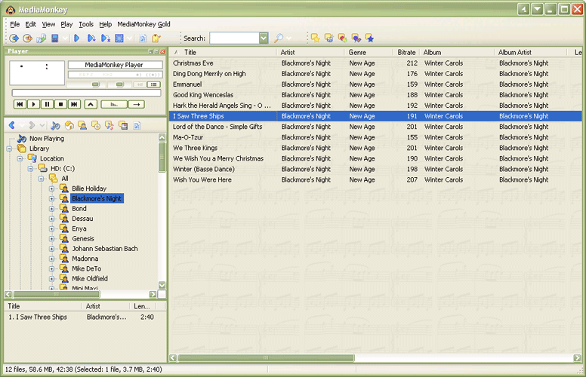This screenshot has height=377, width=586.
Task: Click the blue document note icon in toolbar
Action: (143, 38)
